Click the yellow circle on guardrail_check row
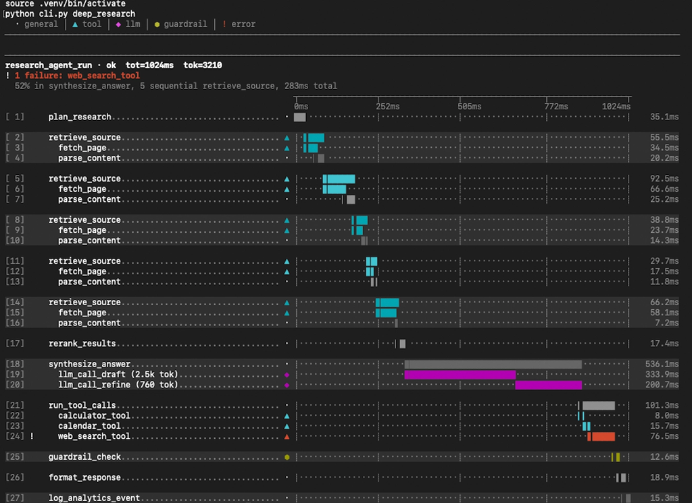The width and height of the screenshot is (692, 503). 287,457
